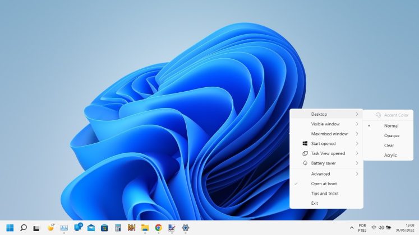Screen dimensions: 419x235
Task: Expand the Battery saver submenu
Action: [x=326, y=163]
